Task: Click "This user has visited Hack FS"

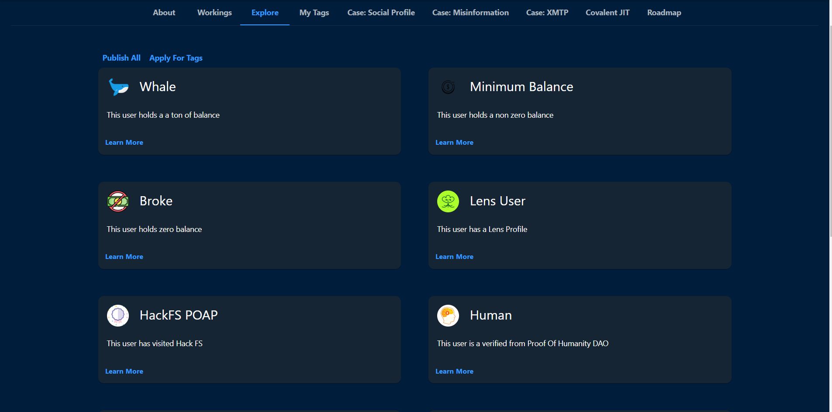Action: click(155, 344)
